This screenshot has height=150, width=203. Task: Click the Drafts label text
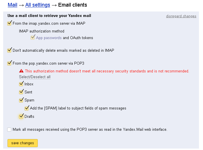[29, 117]
